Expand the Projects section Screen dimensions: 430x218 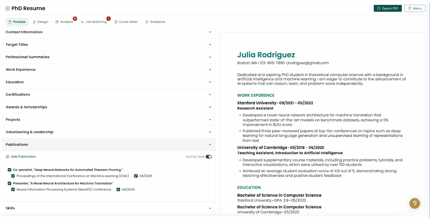point(109,120)
